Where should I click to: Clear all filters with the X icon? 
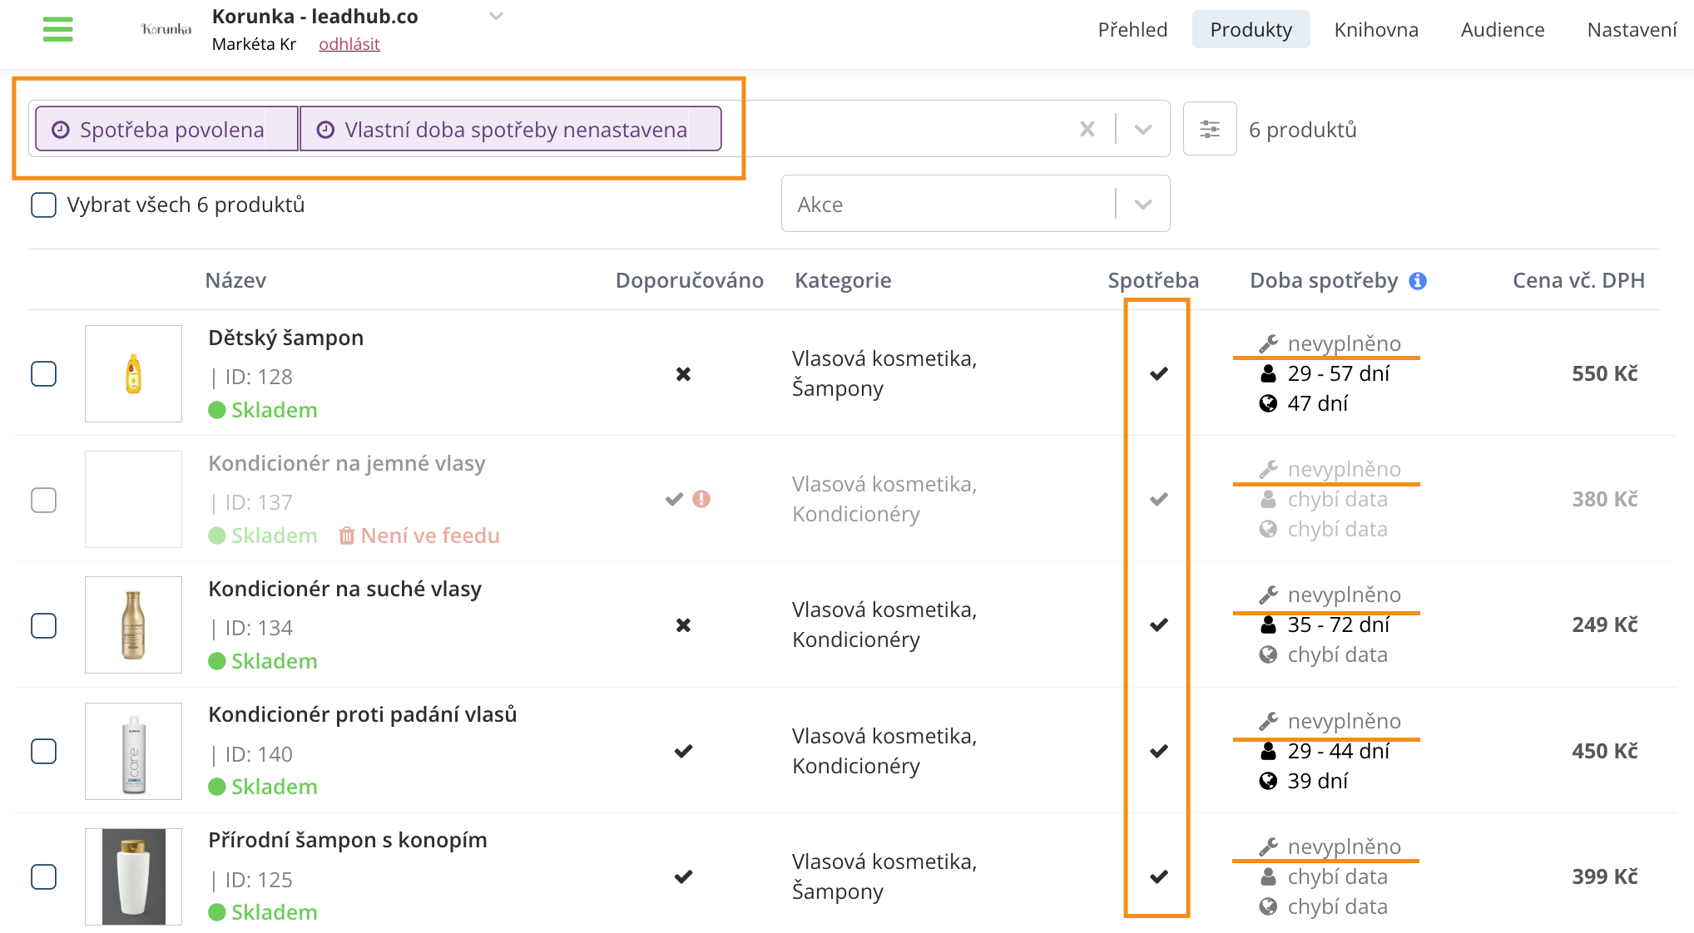pyautogui.click(x=1087, y=129)
